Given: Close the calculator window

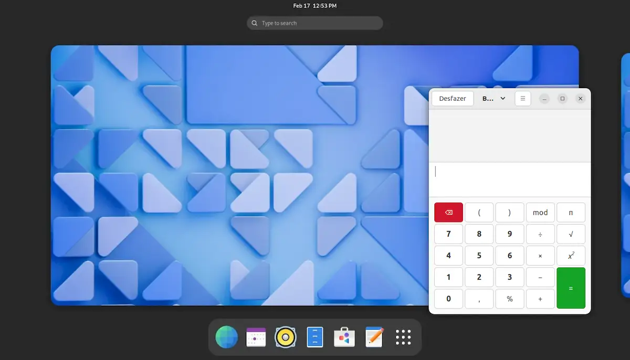Looking at the screenshot, I should tap(580, 99).
